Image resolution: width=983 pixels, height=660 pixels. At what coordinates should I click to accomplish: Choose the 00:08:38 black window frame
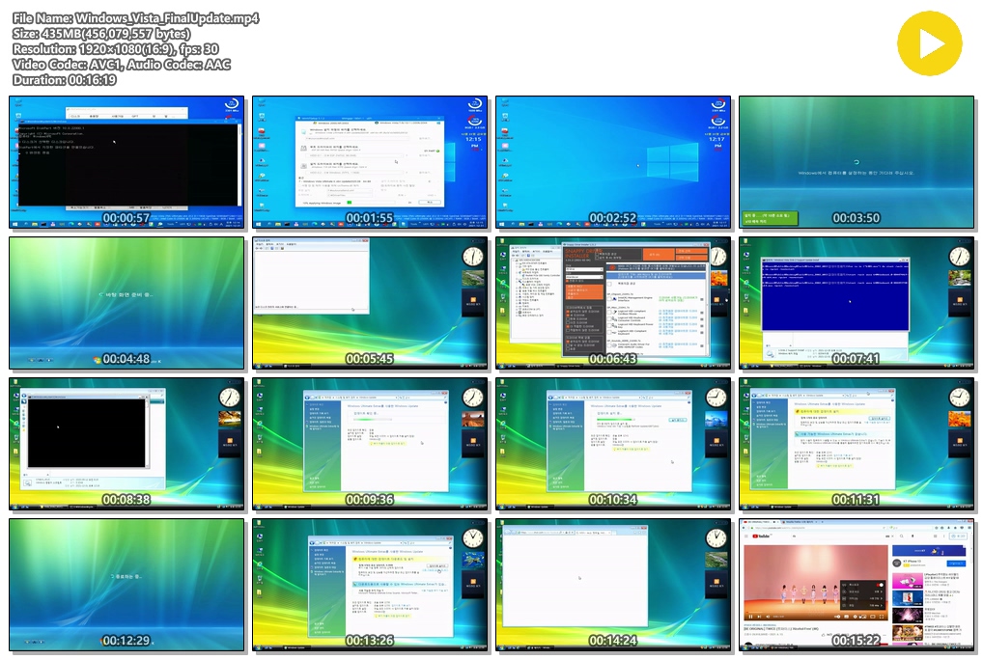126,444
